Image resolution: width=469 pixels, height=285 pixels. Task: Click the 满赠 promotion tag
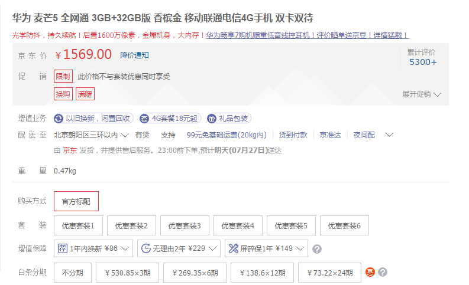(x=85, y=94)
